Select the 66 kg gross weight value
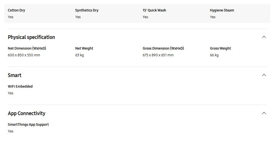This screenshot has height=147, width=277. pos(214,55)
